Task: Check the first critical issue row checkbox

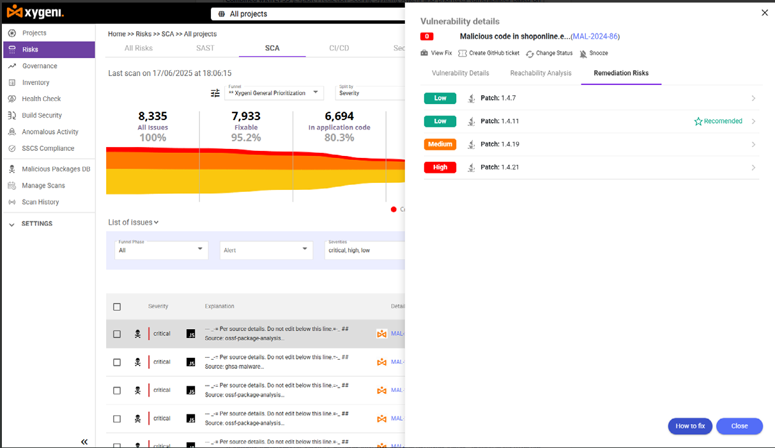Action: [x=117, y=334]
